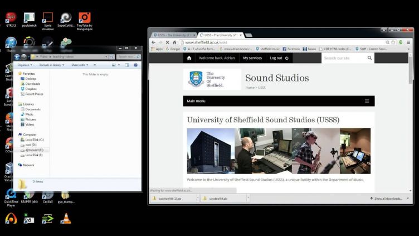Switch to the first USSS Chrome tab

(x=173, y=35)
